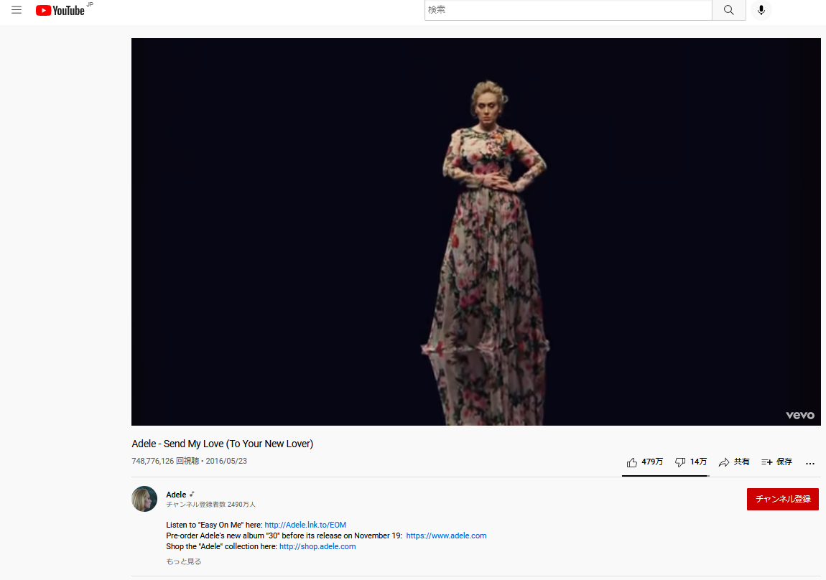Click the view count 748,776,126 回視聴

tap(165, 461)
